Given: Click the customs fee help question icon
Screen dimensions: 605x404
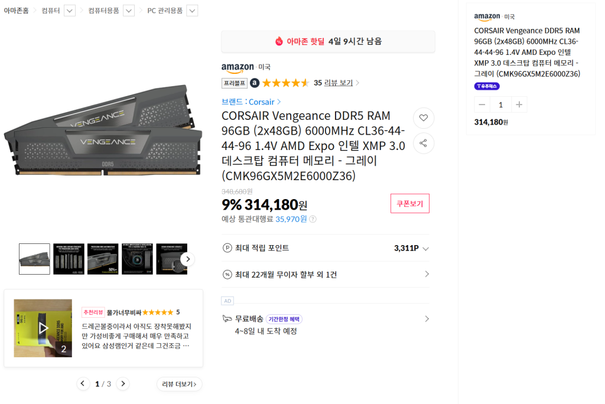Looking at the screenshot, I should [x=313, y=219].
